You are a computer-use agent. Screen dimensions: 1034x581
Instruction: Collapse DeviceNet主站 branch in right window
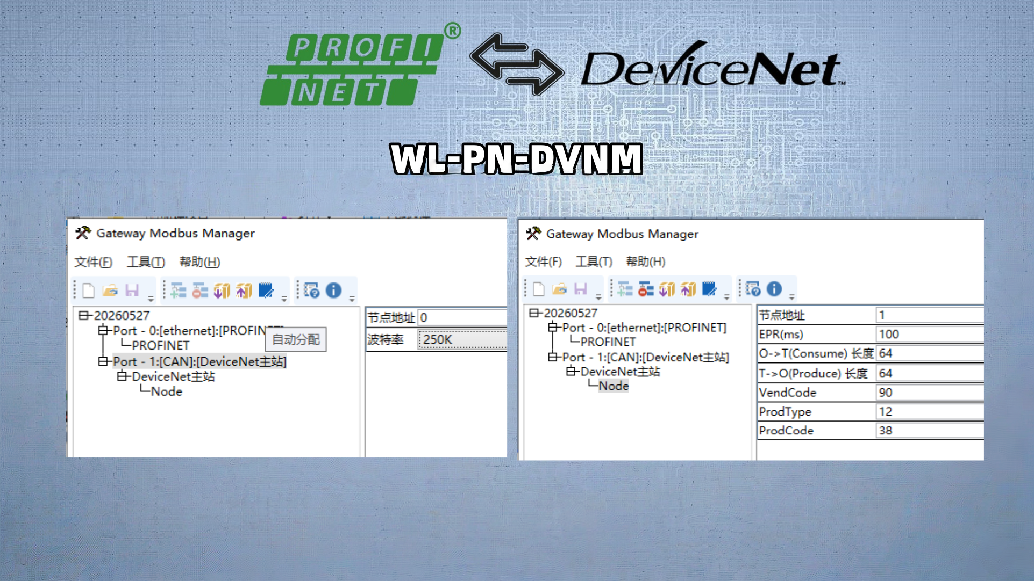pos(571,371)
